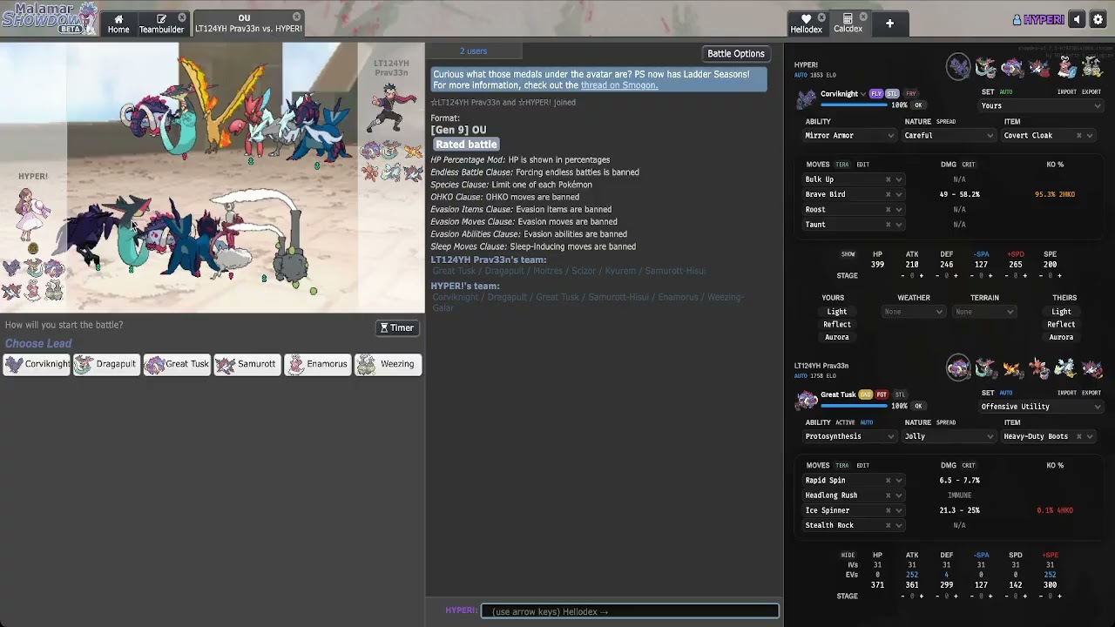Close the Teambuilder tab
This screenshot has width=1115, height=627.
tap(182, 17)
